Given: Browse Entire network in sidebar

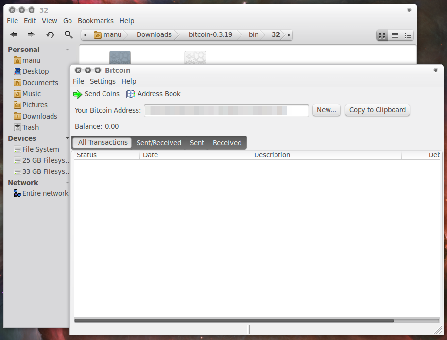Looking at the screenshot, I should tap(41, 193).
